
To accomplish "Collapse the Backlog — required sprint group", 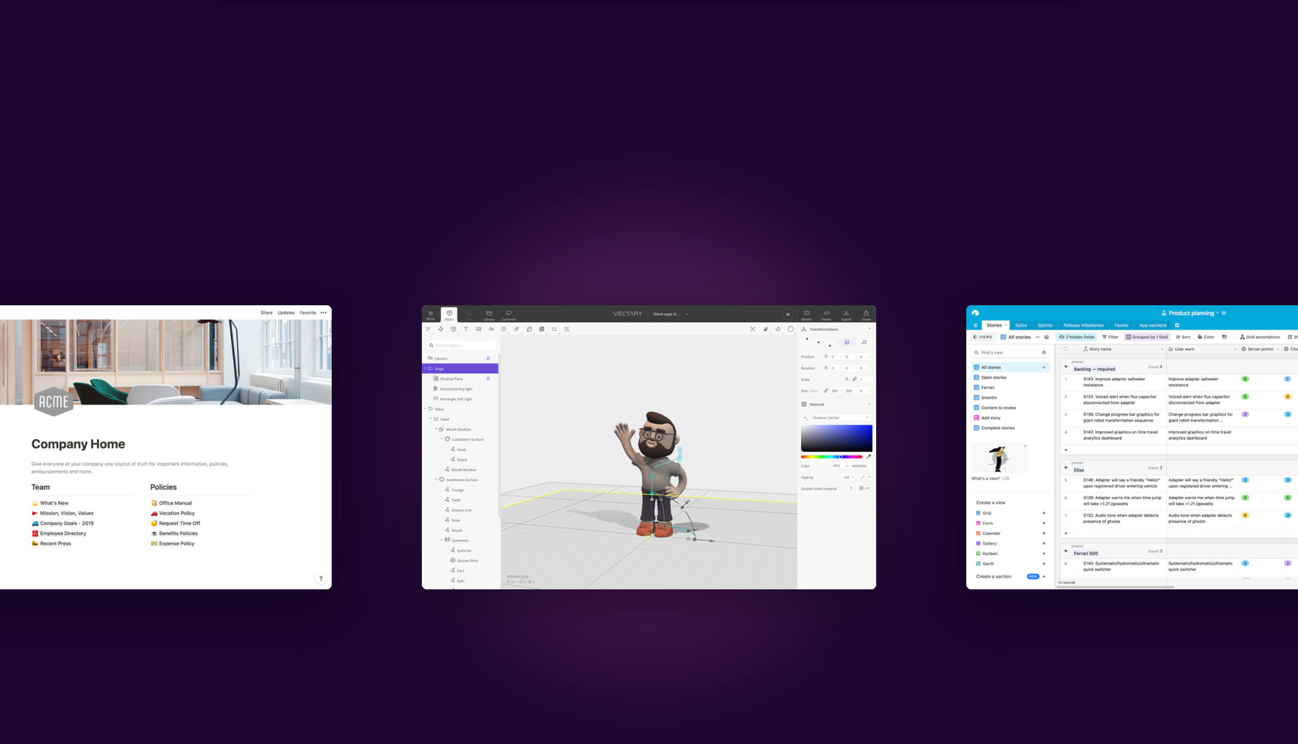I will point(1066,367).
